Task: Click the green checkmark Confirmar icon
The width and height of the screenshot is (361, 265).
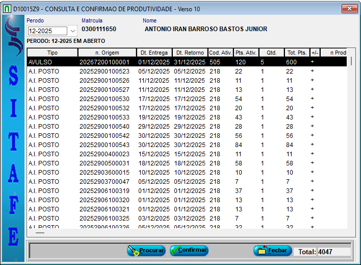Action: tap(175, 251)
